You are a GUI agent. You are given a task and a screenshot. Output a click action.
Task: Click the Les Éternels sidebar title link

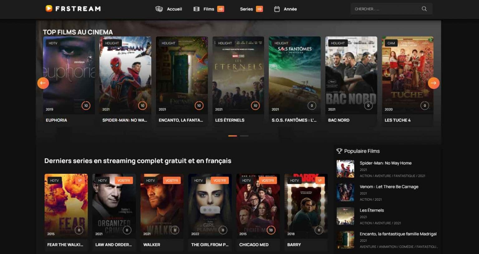coord(372,210)
